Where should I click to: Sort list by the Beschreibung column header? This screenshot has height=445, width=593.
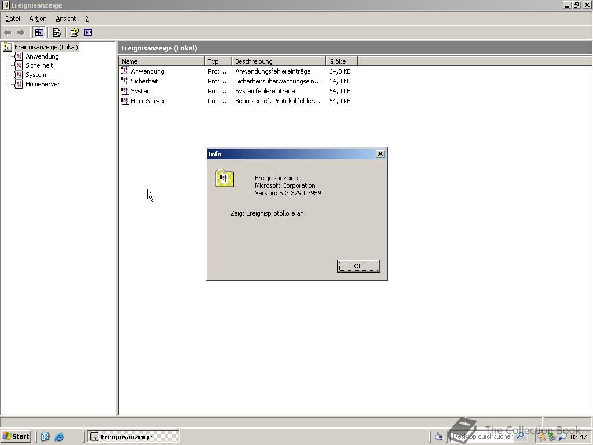279,61
